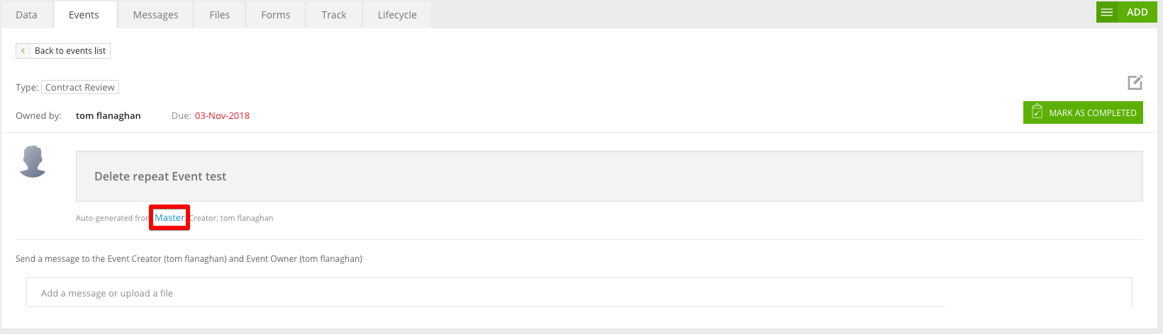Open the hamburger menu icon beside ADD
This screenshot has width=1163, height=334.
[x=1106, y=12]
